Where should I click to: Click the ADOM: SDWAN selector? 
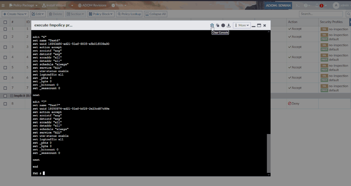click(278, 5)
